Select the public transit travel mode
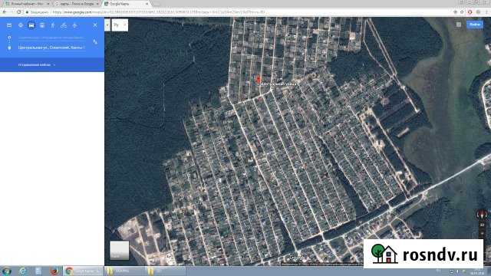Viewport: 491px width, 276px height. (42, 25)
